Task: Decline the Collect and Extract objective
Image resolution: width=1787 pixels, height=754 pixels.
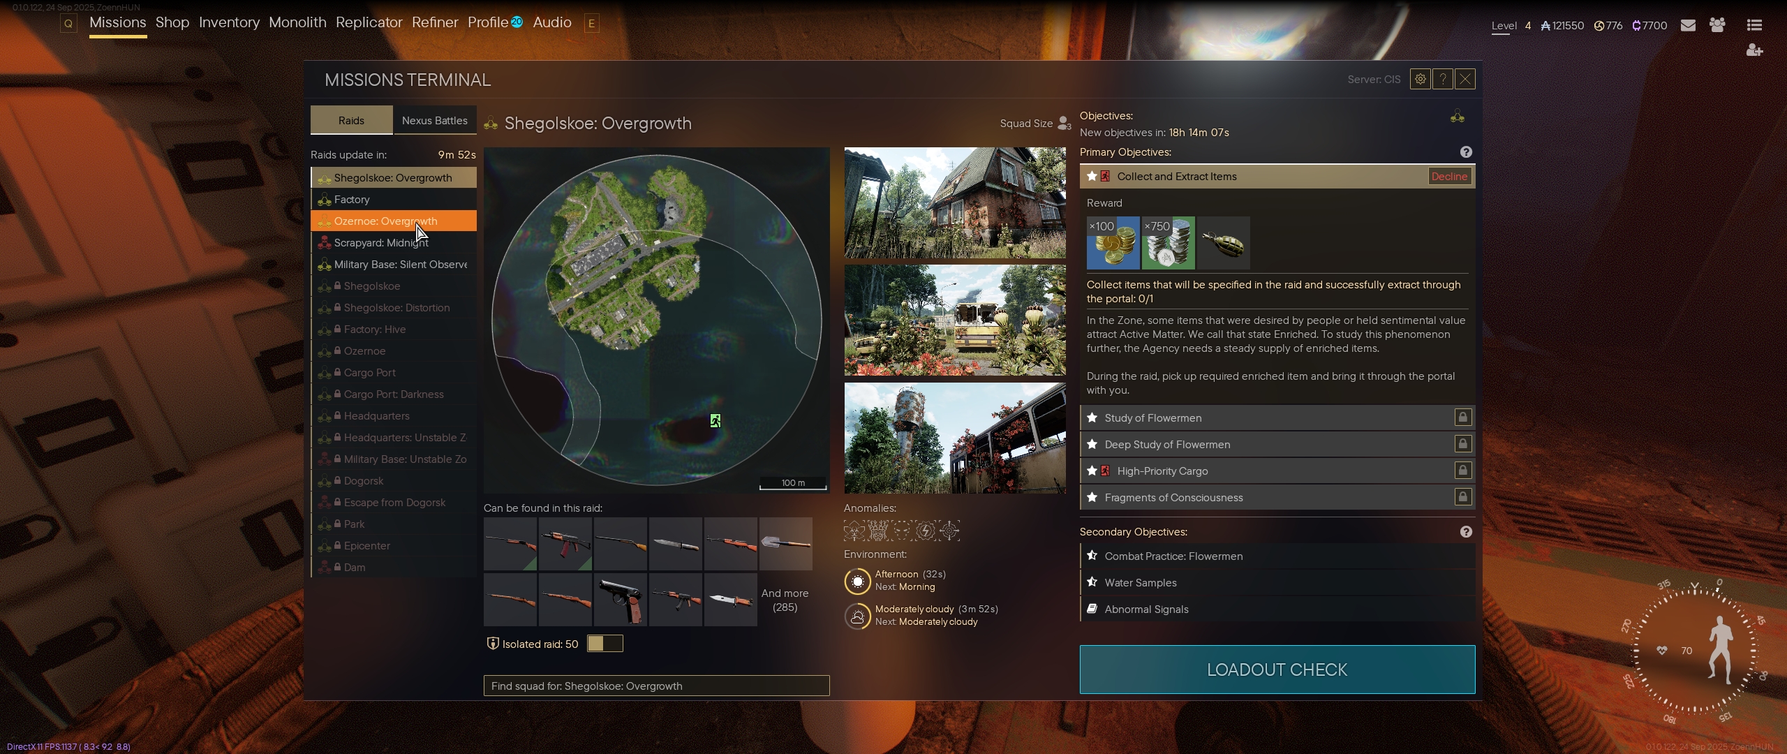Action: coord(1449,177)
